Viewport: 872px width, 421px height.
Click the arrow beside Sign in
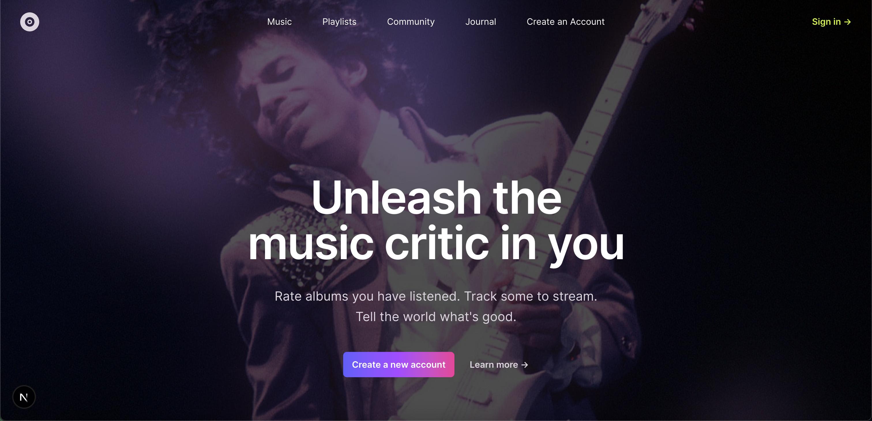point(847,22)
